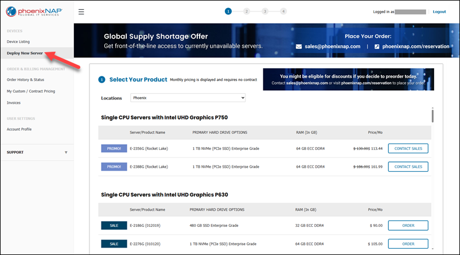
Task: Open My Custom / Contract Pricing
Action: (31, 91)
